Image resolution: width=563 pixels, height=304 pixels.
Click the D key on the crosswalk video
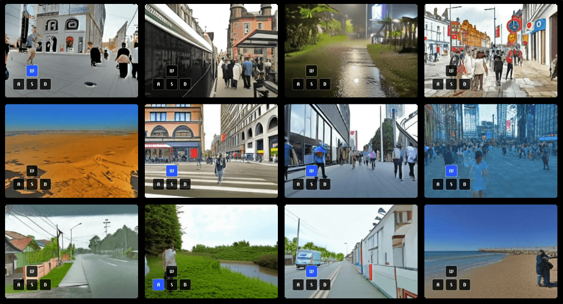[x=185, y=184]
